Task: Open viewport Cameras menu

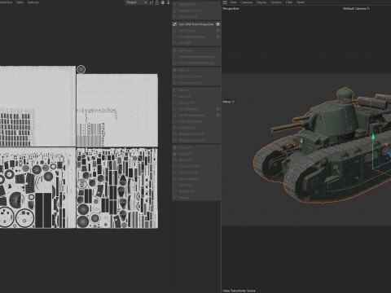Action: pyautogui.click(x=246, y=2)
